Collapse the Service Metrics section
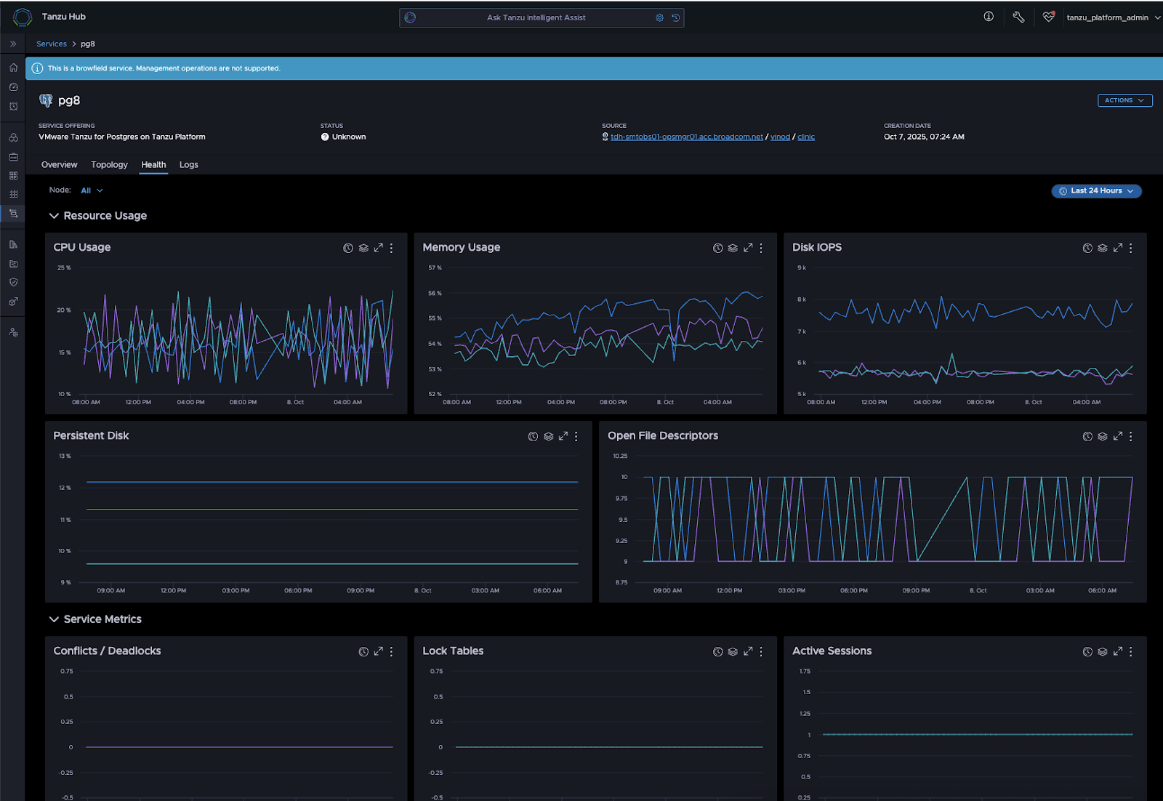 pyautogui.click(x=54, y=619)
